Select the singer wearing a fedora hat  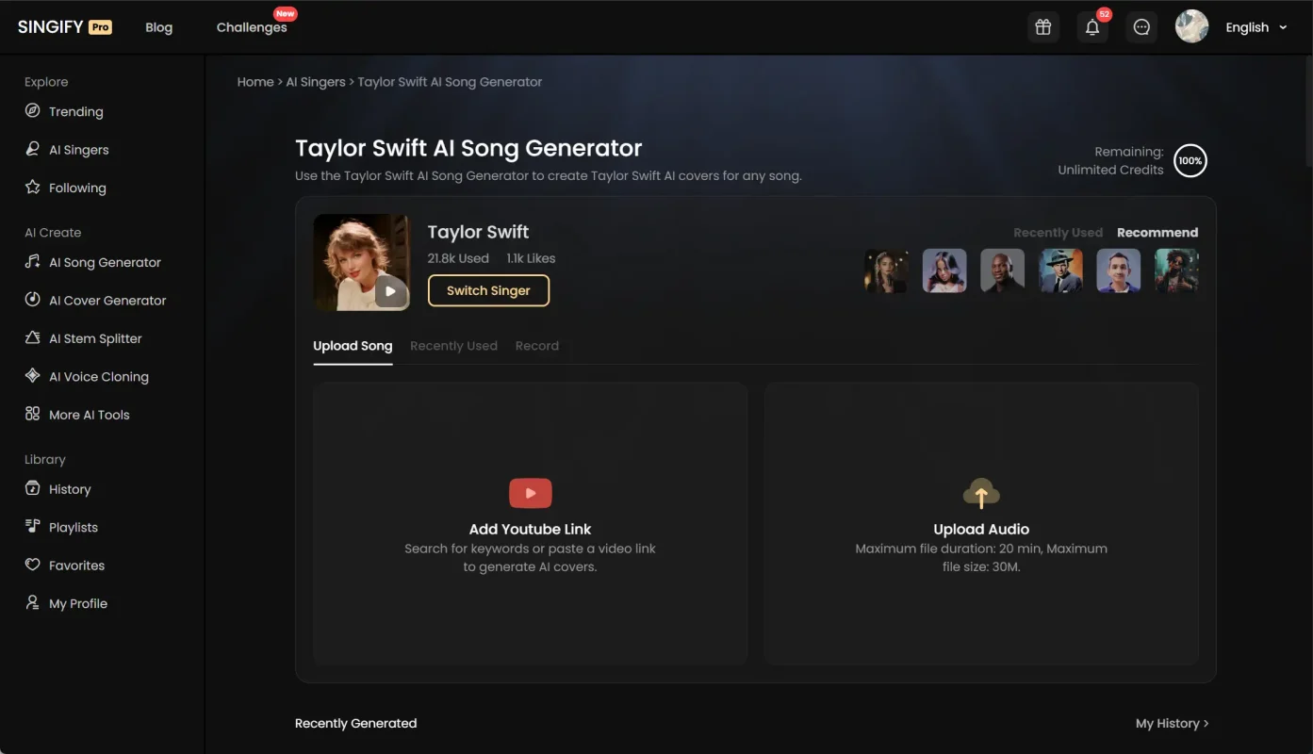pos(1060,271)
